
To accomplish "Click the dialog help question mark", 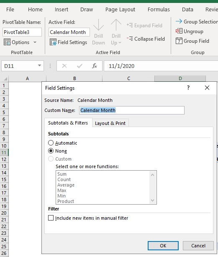I will click(188, 88).
